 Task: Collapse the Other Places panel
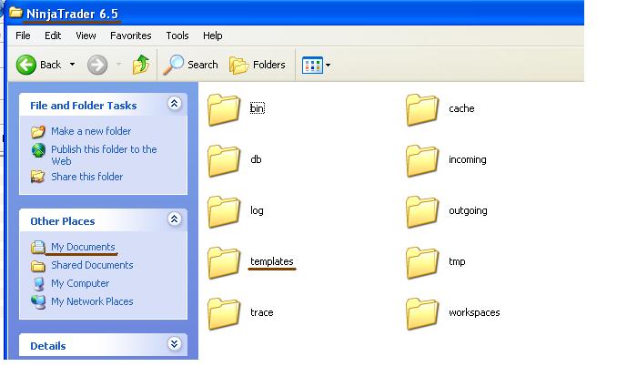tap(175, 219)
